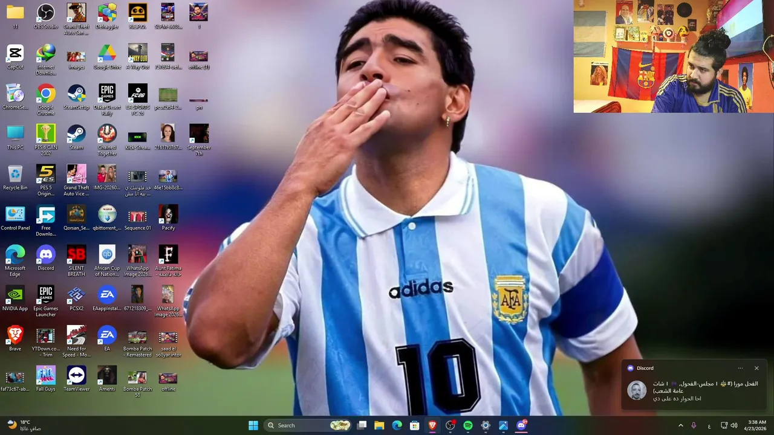
Task: Select the Discord desktop icon
Action: coord(45,258)
